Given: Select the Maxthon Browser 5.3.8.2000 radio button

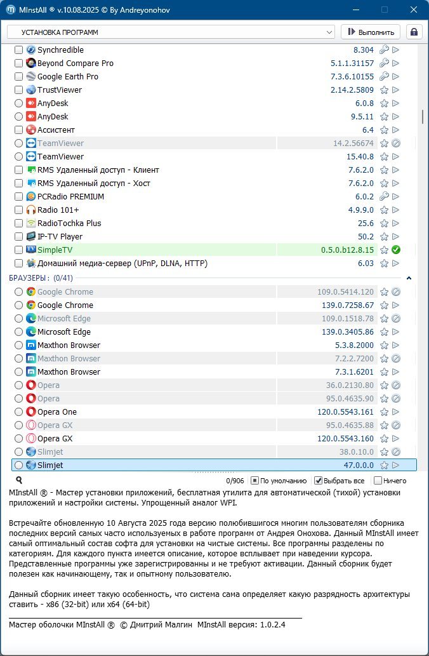Looking at the screenshot, I should pyautogui.click(x=18, y=345).
